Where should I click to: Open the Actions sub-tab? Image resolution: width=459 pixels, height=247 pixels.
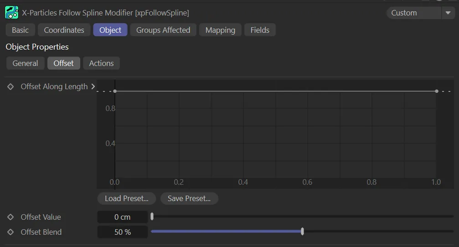(x=101, y=63)
